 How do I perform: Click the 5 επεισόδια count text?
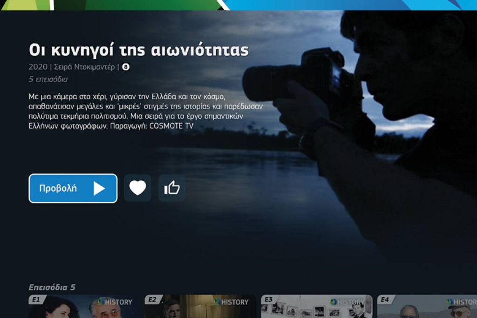point(48,79)
